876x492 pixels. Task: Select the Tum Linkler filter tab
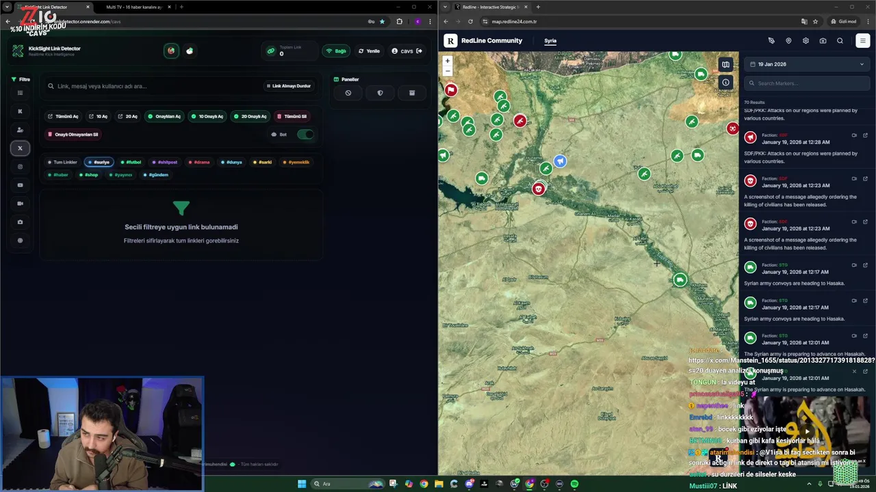tap(63, 162)
